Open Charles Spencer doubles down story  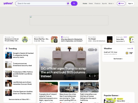23,92
